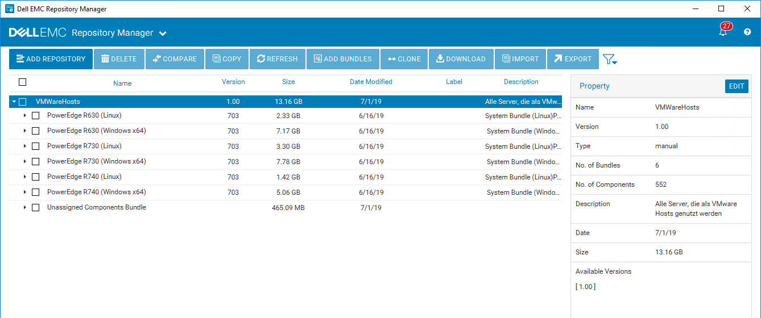Screen dimensions: 761x318
Task: Expand the PowerEdge R730 (Linux) bundle
Action: coord(25,147)
